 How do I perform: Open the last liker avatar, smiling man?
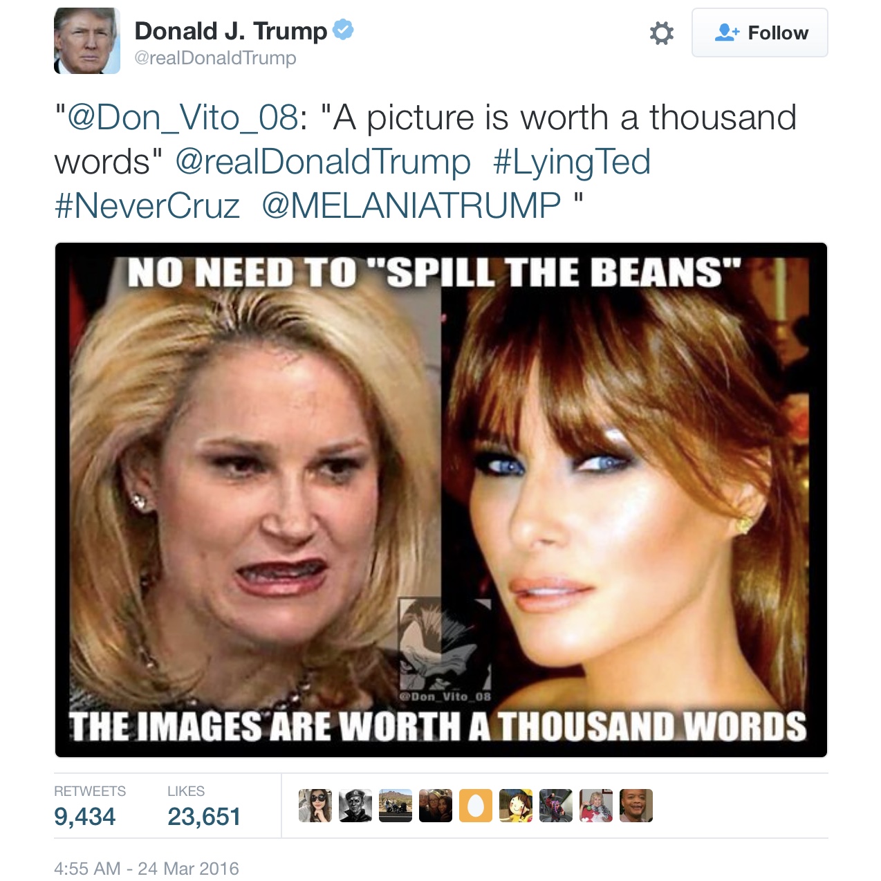(636, 806)
